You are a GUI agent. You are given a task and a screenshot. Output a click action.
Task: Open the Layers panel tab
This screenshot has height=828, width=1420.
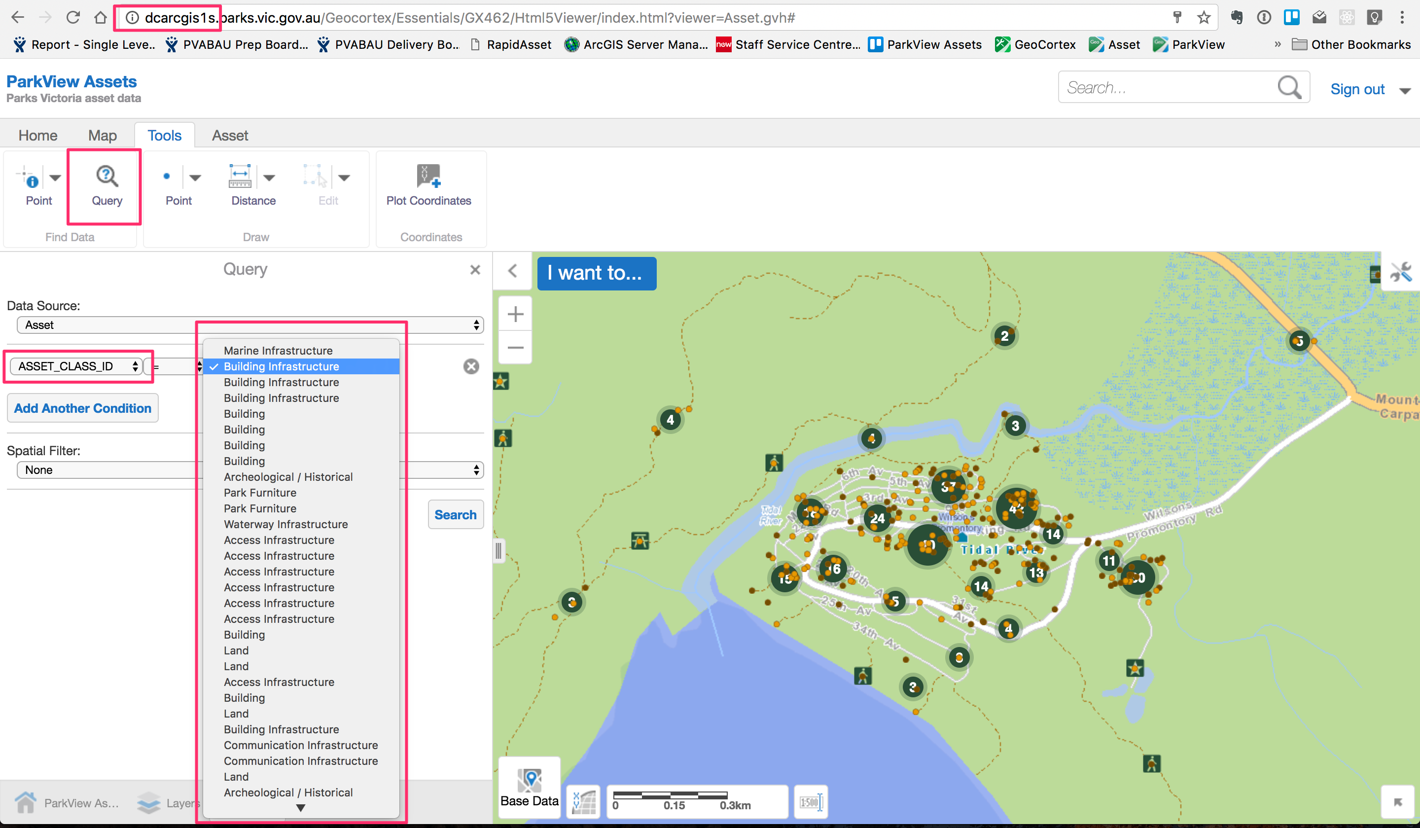tap(168, 803)
